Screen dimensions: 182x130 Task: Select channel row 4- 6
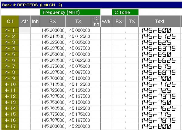tap(10, 60)
